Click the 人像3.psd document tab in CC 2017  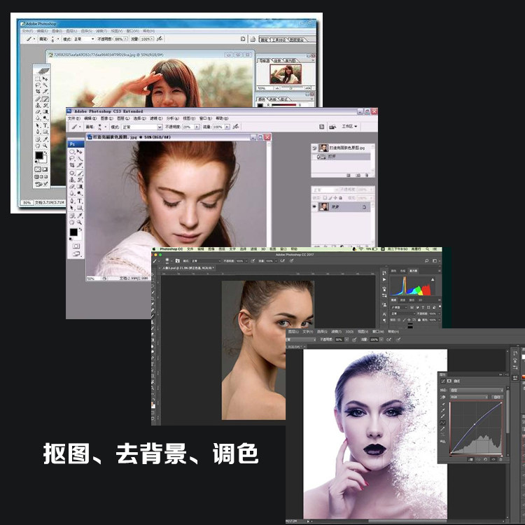(188, 268)
